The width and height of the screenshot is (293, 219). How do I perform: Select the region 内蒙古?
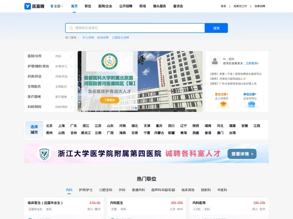tap(159, 133)
